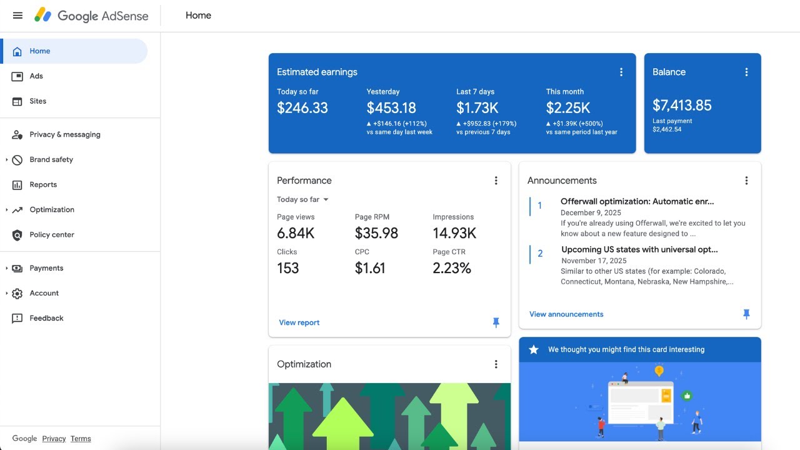This screenshot has height=450, width=800.
Task: Click the Google text in footer
Action: (24, 439)
